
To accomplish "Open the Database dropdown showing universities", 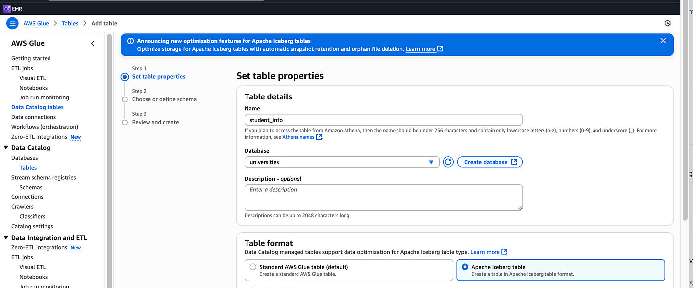I will [x=342, y=162].
